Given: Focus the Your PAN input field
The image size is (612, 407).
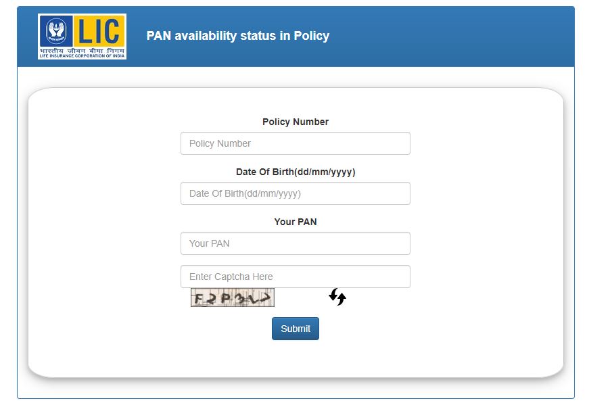Looking at the screenshot, I should [x=296, y=243].
